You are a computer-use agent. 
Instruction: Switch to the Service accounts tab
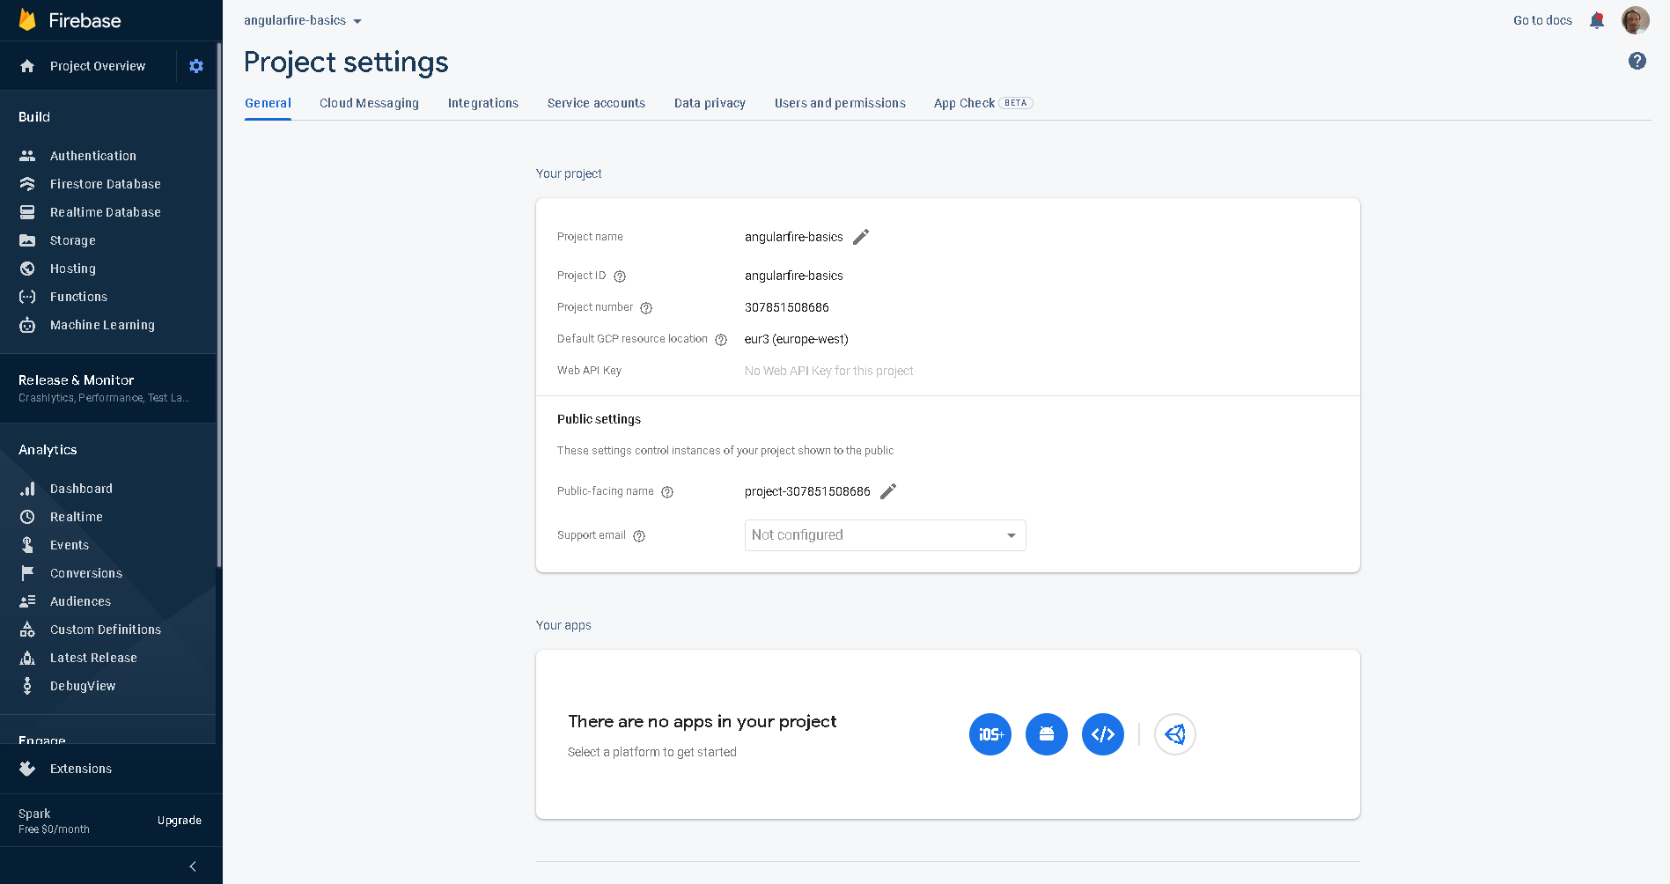pyautogui.click(x=596, y=103)
